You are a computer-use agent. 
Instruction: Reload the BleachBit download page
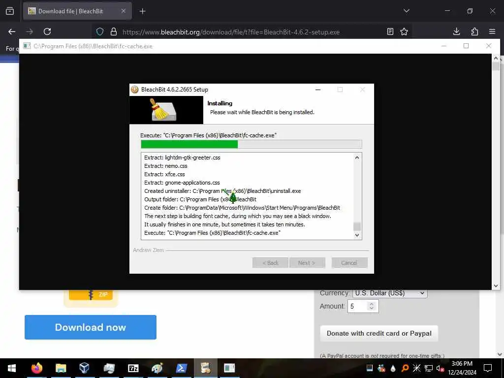point(47,31)
